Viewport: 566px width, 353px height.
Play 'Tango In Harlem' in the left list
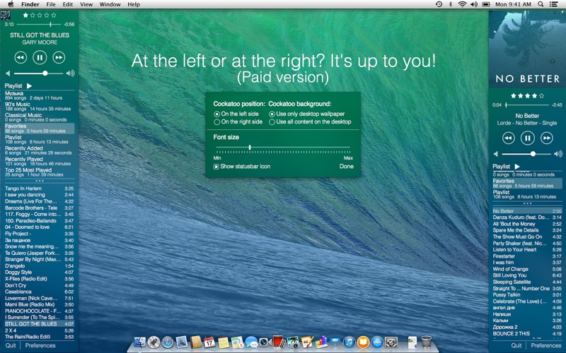point(40,189)
